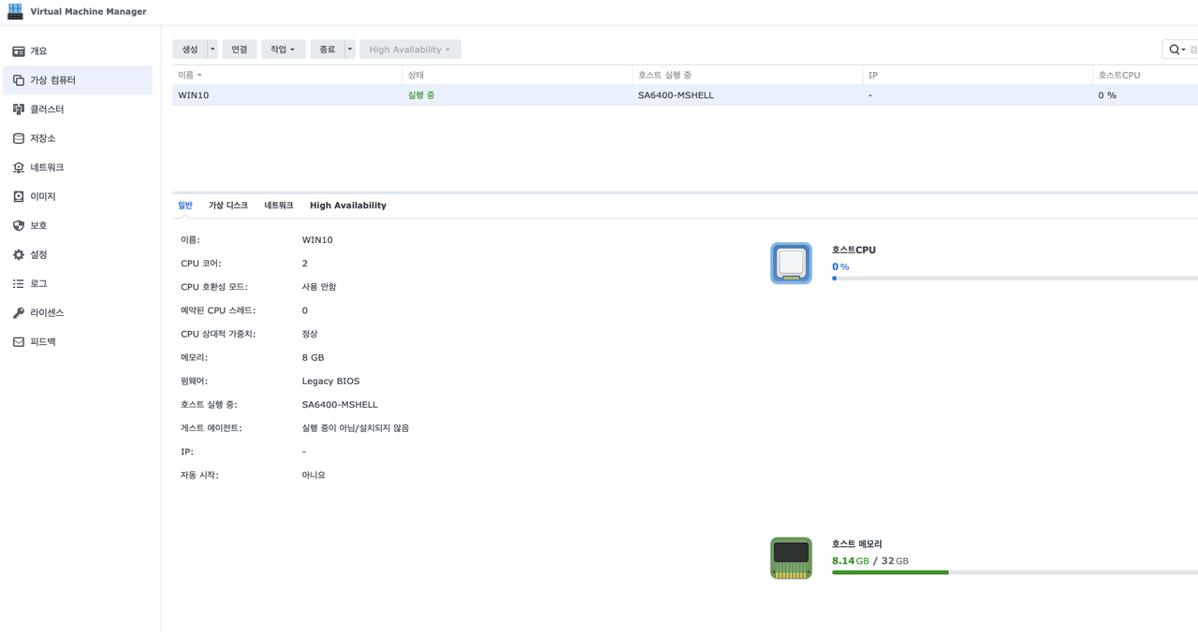Open the 피드백 feedback envelope icon
1198x632 pixels.
19,341
